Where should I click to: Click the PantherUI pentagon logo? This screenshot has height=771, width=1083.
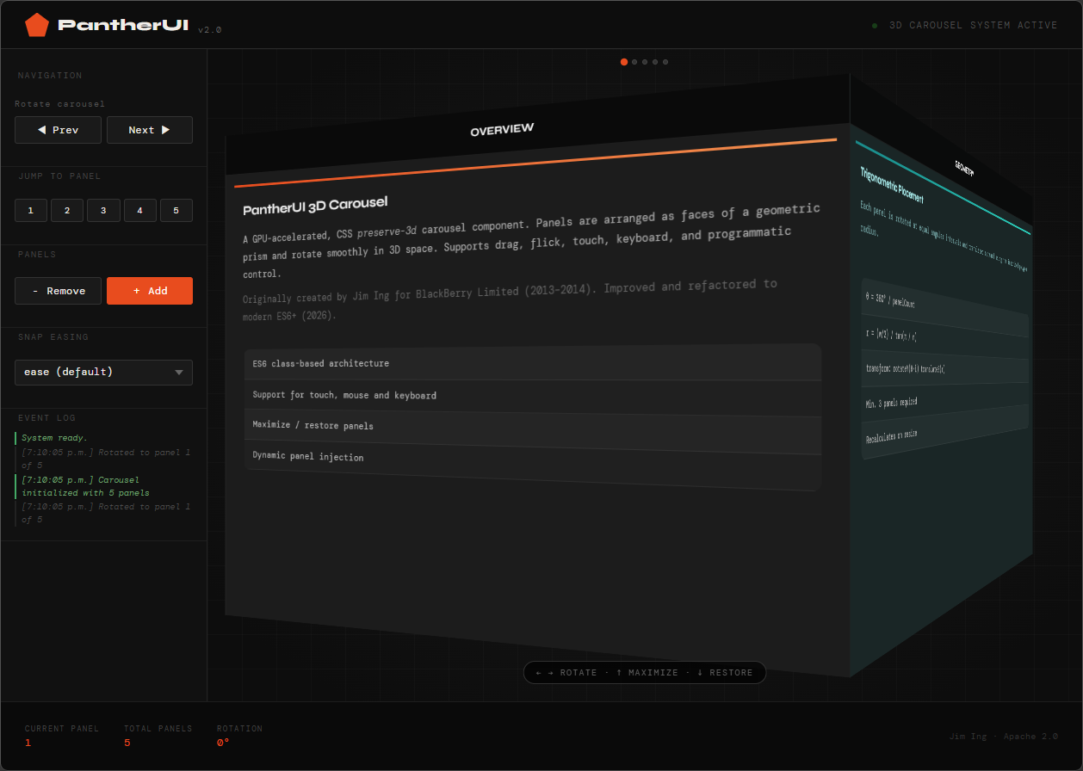coord(35,24)
